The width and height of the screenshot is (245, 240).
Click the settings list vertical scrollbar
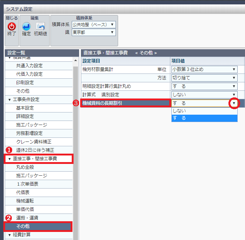(x=76, y=147)
